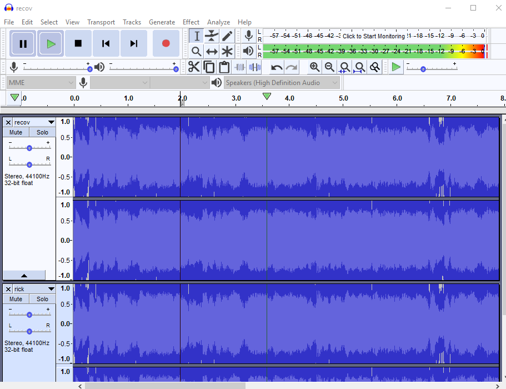506x389 pixels.
Task: Collapse the recov track with arrow button
Action: point(24,276)
